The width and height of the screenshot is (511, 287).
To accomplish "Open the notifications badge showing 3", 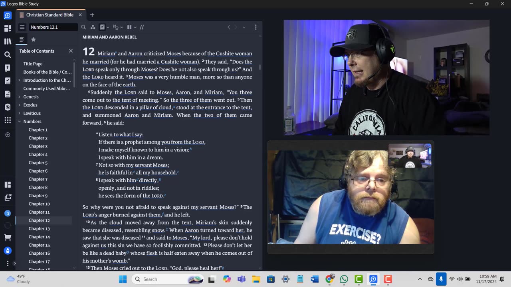I will (x=8, y=213).
